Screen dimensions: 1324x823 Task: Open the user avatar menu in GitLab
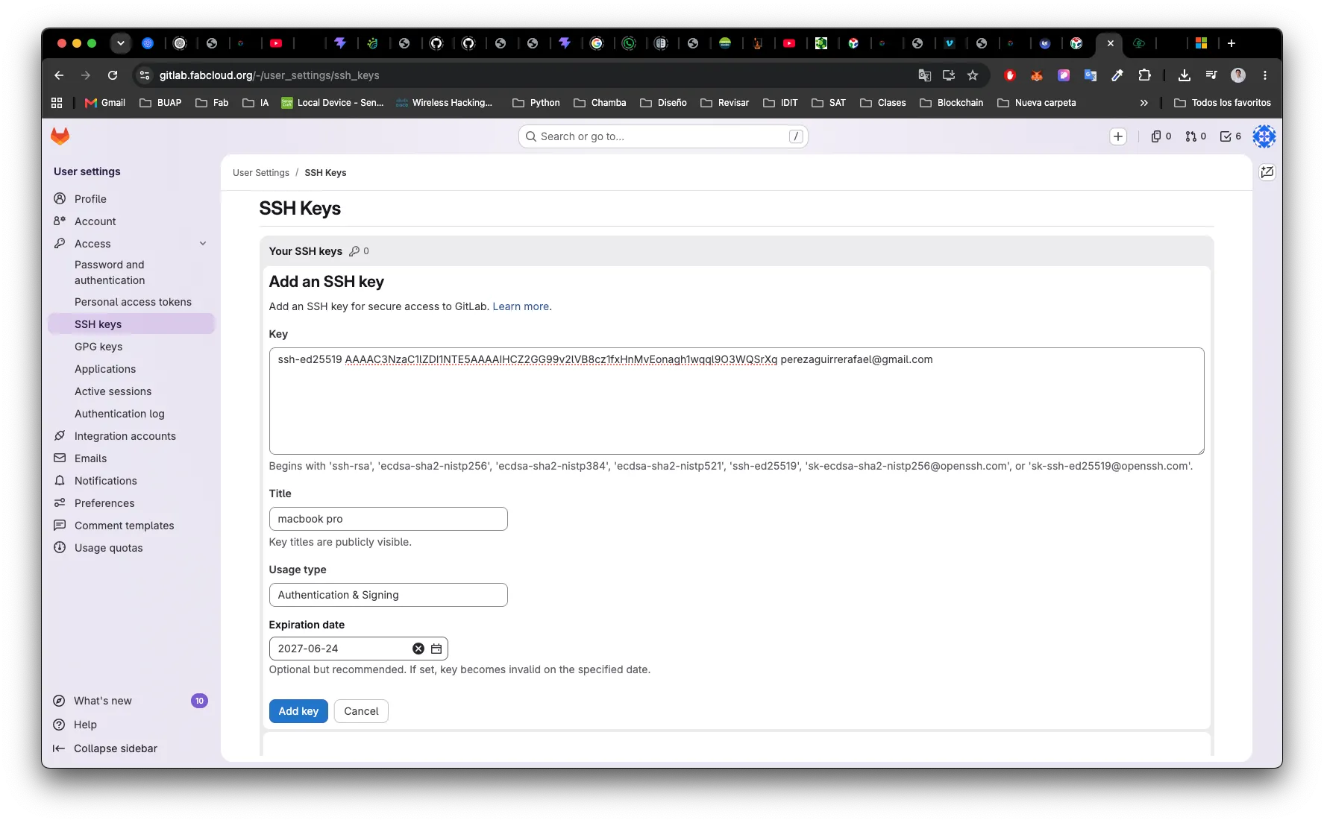coord(1264,136)
